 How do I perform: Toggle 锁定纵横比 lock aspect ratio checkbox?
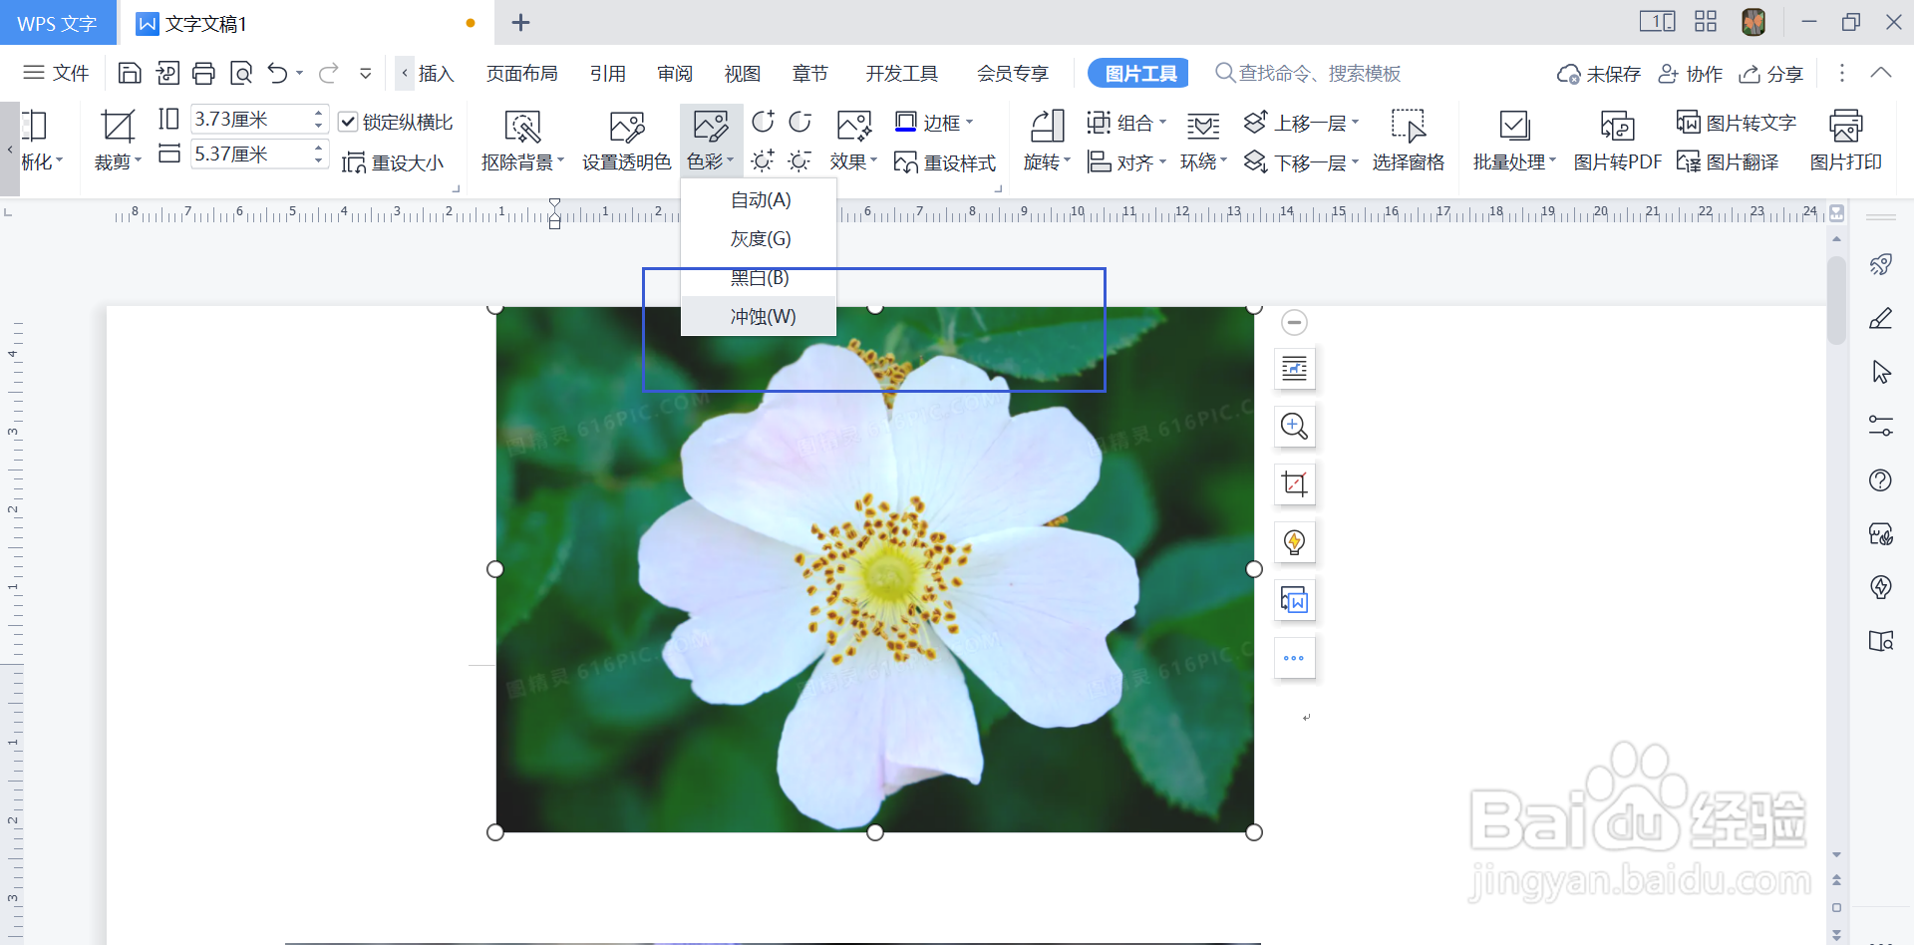[x=348, y=122]
